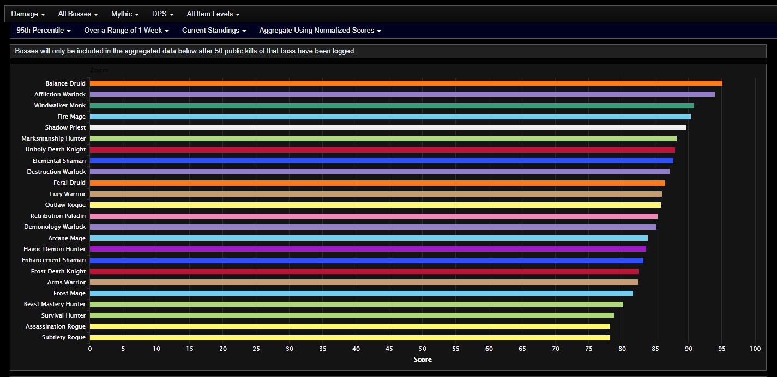Viewport: 777px width, 377px height.
Task: Open the 95th Percentile dropdown
Action: (x=43, y=31)
